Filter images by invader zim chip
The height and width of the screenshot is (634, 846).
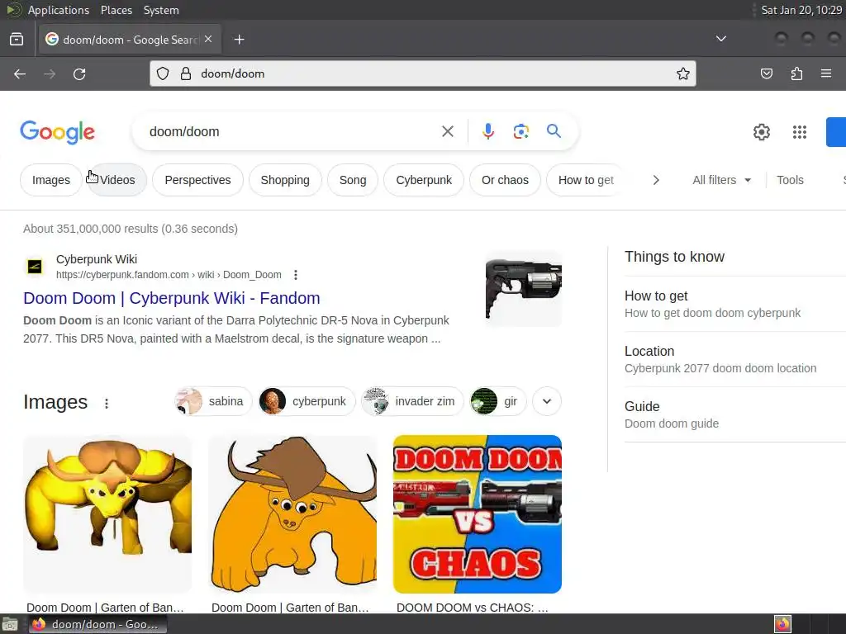pyautogui.click(x=412, y=402)
